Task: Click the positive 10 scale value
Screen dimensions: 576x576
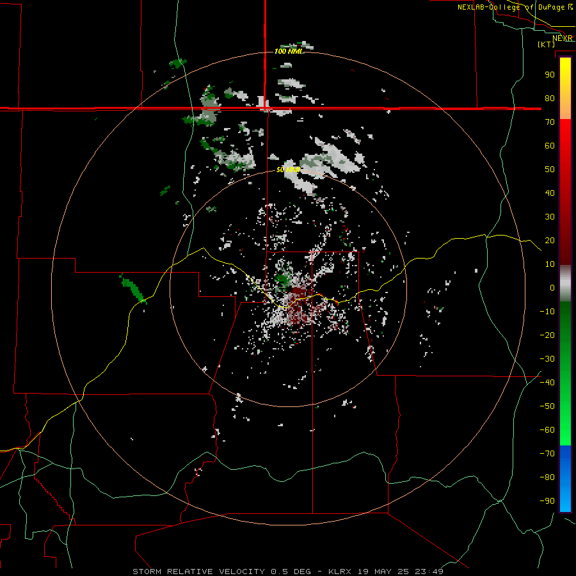Action: coord(550,264)
